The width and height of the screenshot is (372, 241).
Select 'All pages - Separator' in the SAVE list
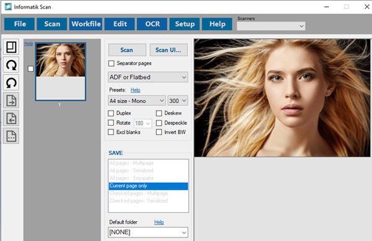148,178
